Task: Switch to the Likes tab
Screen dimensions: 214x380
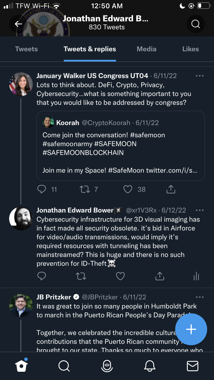Action: point(190,49)
